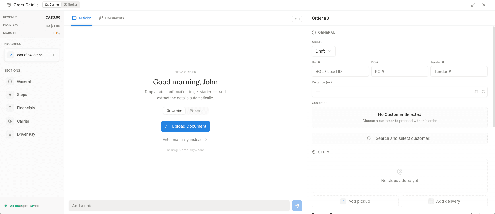Click the Workflow Steps checkmark icon
This screenshot has height=214, width=495.
point(11,55)
